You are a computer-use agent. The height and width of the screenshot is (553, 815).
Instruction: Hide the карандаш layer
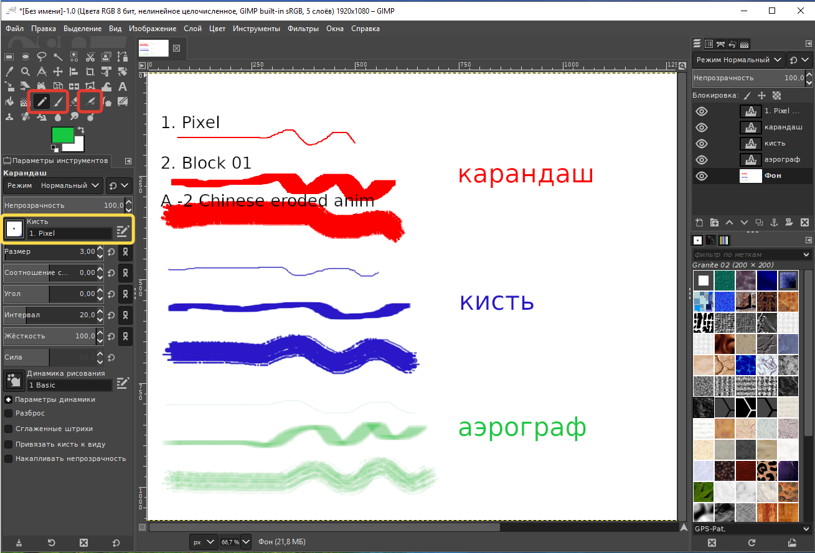pyautogui.click(x=702, y=128)
